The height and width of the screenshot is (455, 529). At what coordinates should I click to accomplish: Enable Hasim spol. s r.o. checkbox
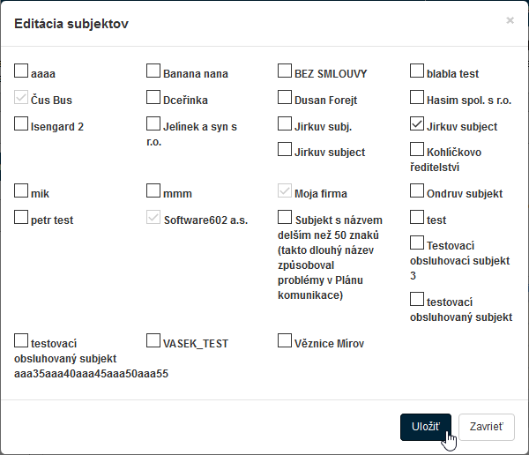click(x=417, y=98)
